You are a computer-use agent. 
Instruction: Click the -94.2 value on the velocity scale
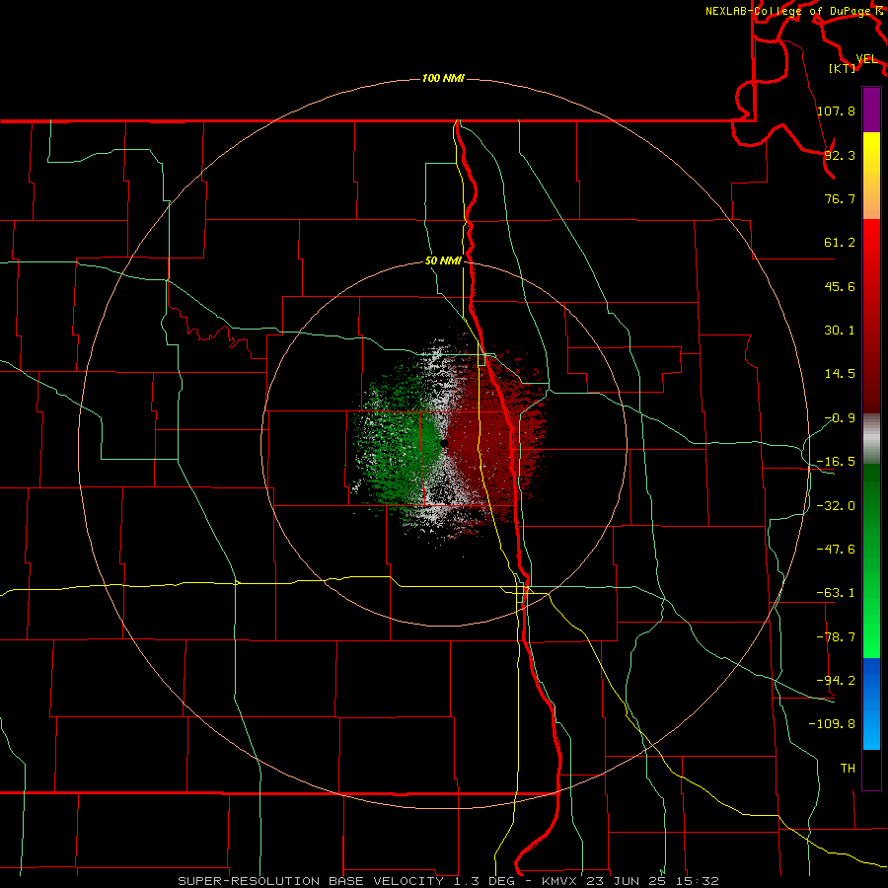click(836, 680)
